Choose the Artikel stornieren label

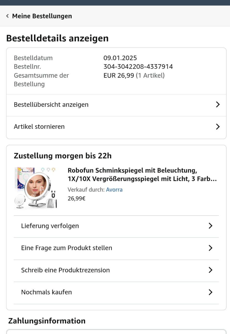coord(39,127)
